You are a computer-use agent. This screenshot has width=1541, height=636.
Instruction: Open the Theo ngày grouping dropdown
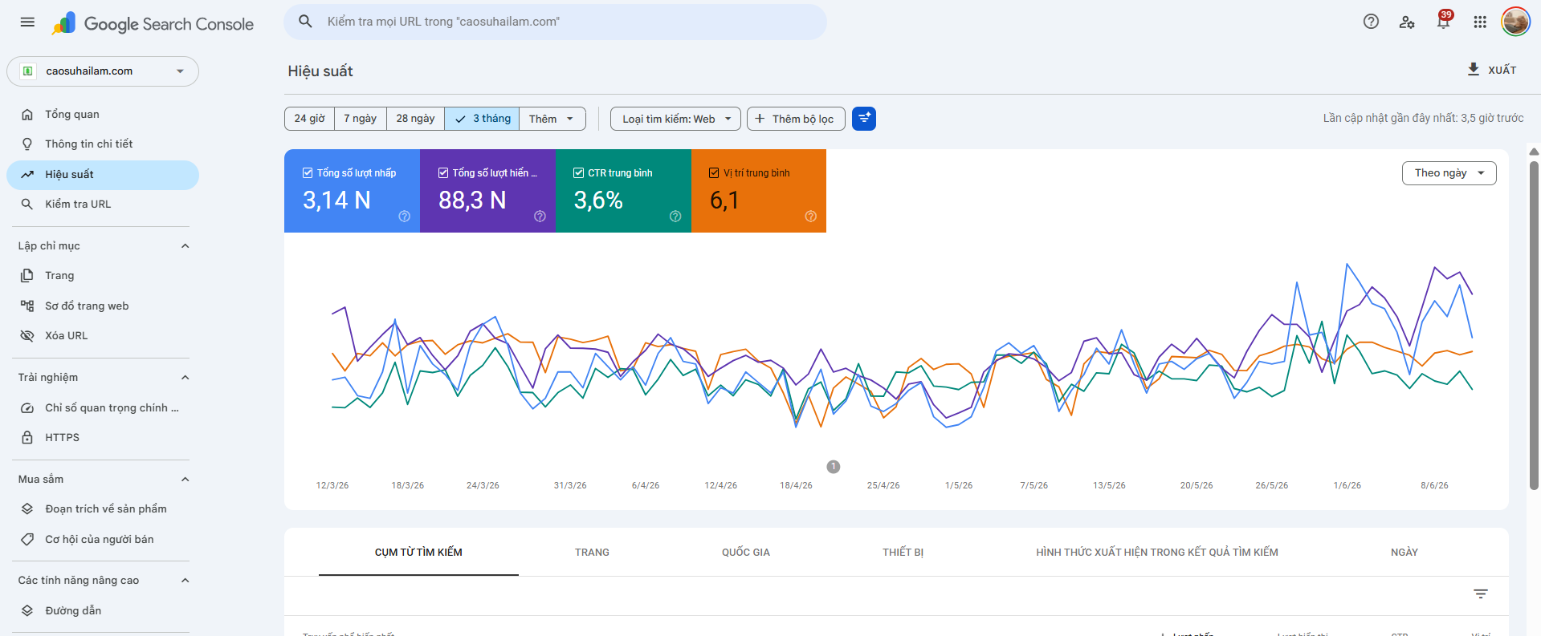[1449, 173]
